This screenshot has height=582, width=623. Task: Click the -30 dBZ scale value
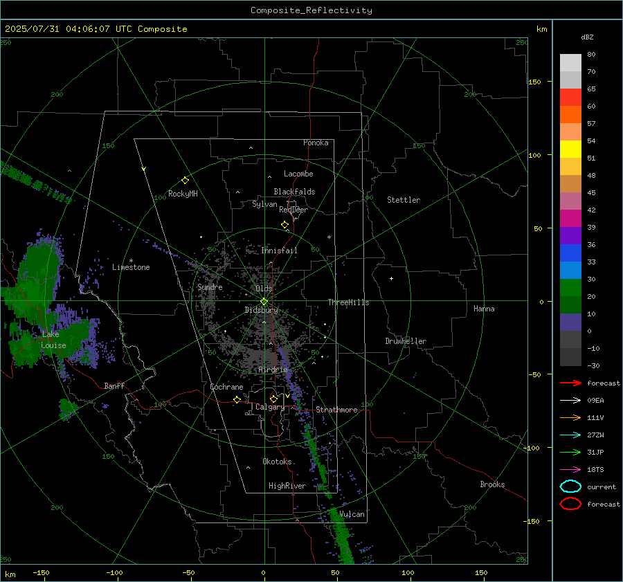tap(593, 365)
